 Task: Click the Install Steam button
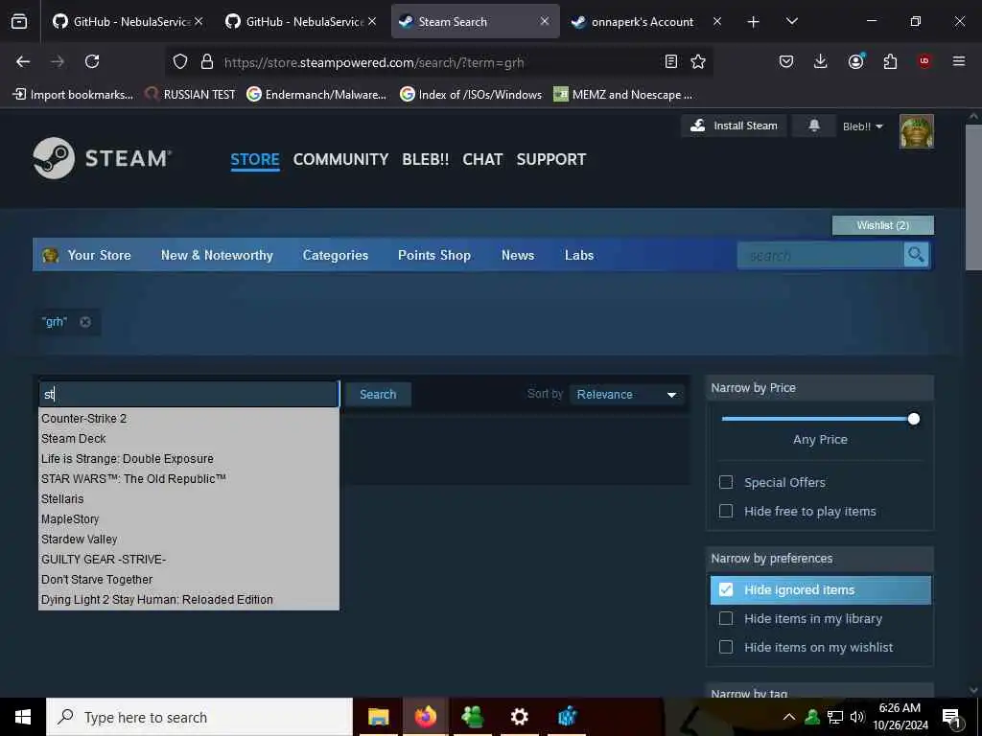click(x=734, y=126)
